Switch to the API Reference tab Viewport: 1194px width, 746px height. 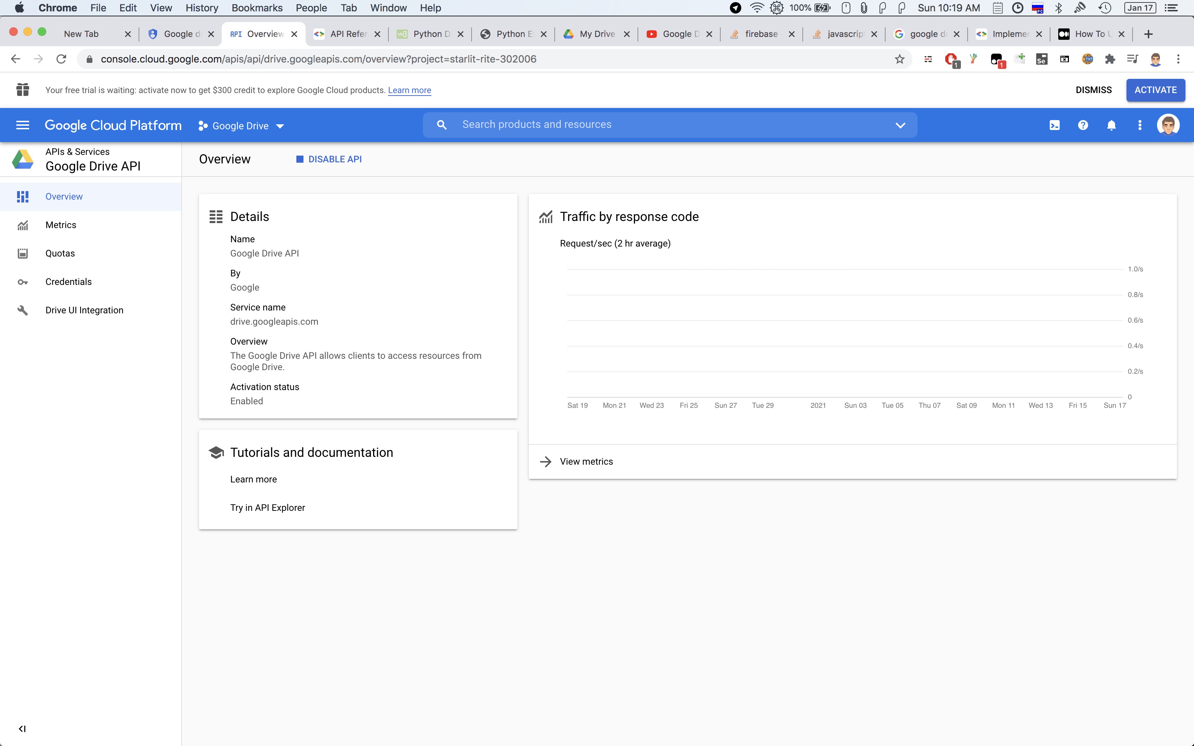347,34
